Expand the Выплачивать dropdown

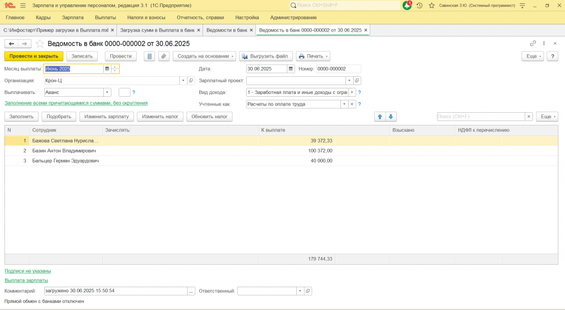coord(107,92)
